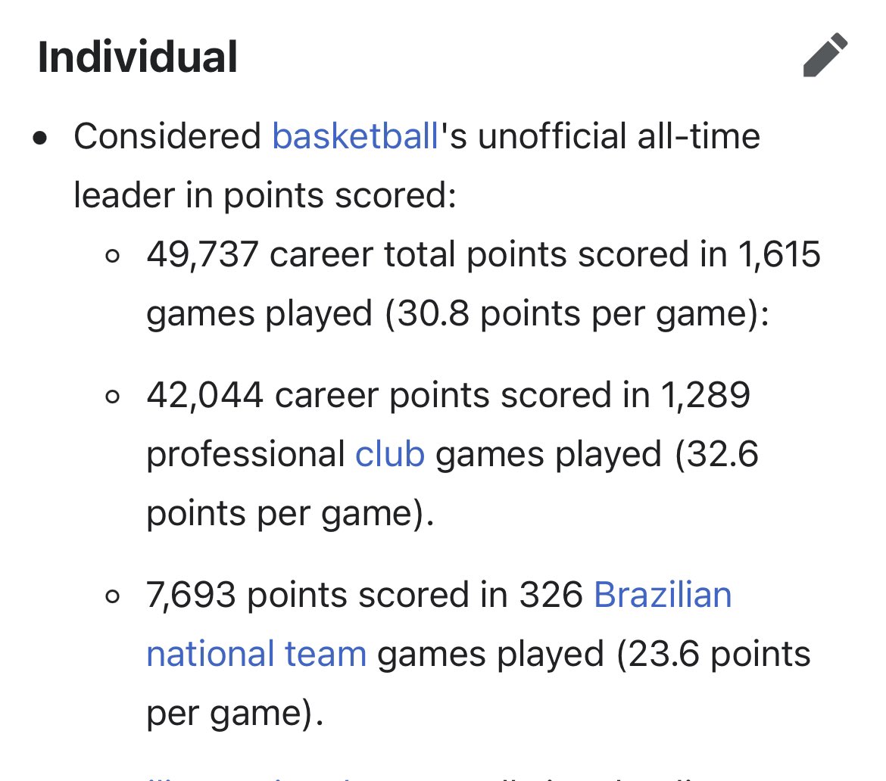Screen dimensions: 886x781
Task: Open the basketball link
Action: click(x=355, y=136)
